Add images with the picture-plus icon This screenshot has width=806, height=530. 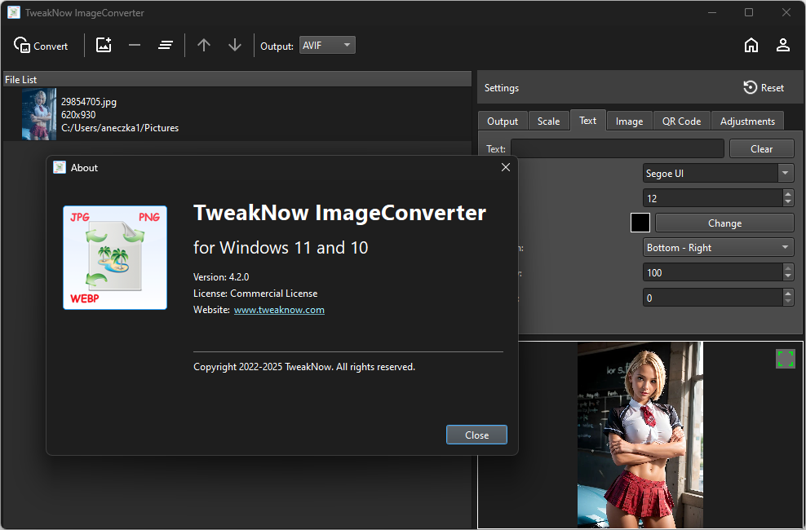[104, 45]
